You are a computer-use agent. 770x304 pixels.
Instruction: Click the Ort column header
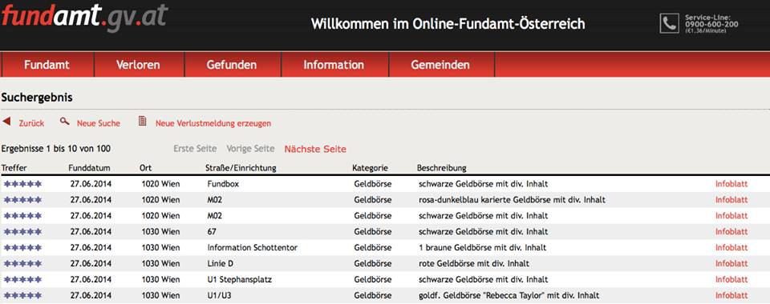pos(146,168)
